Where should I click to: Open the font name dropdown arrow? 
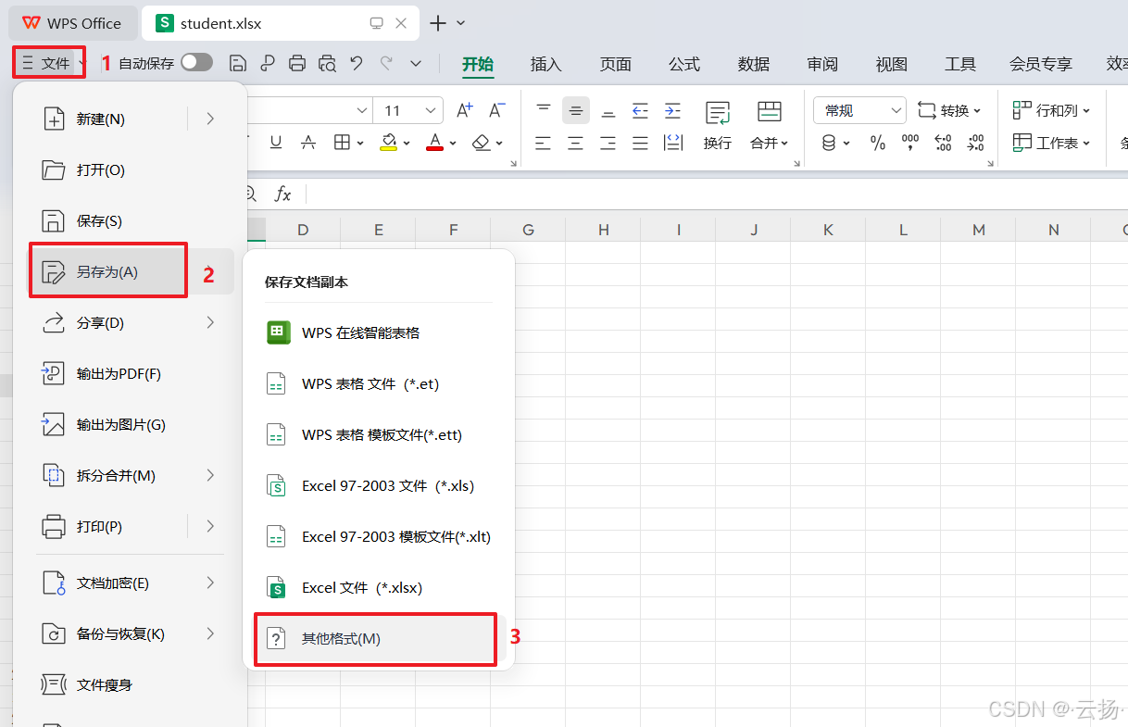(362, 110)
